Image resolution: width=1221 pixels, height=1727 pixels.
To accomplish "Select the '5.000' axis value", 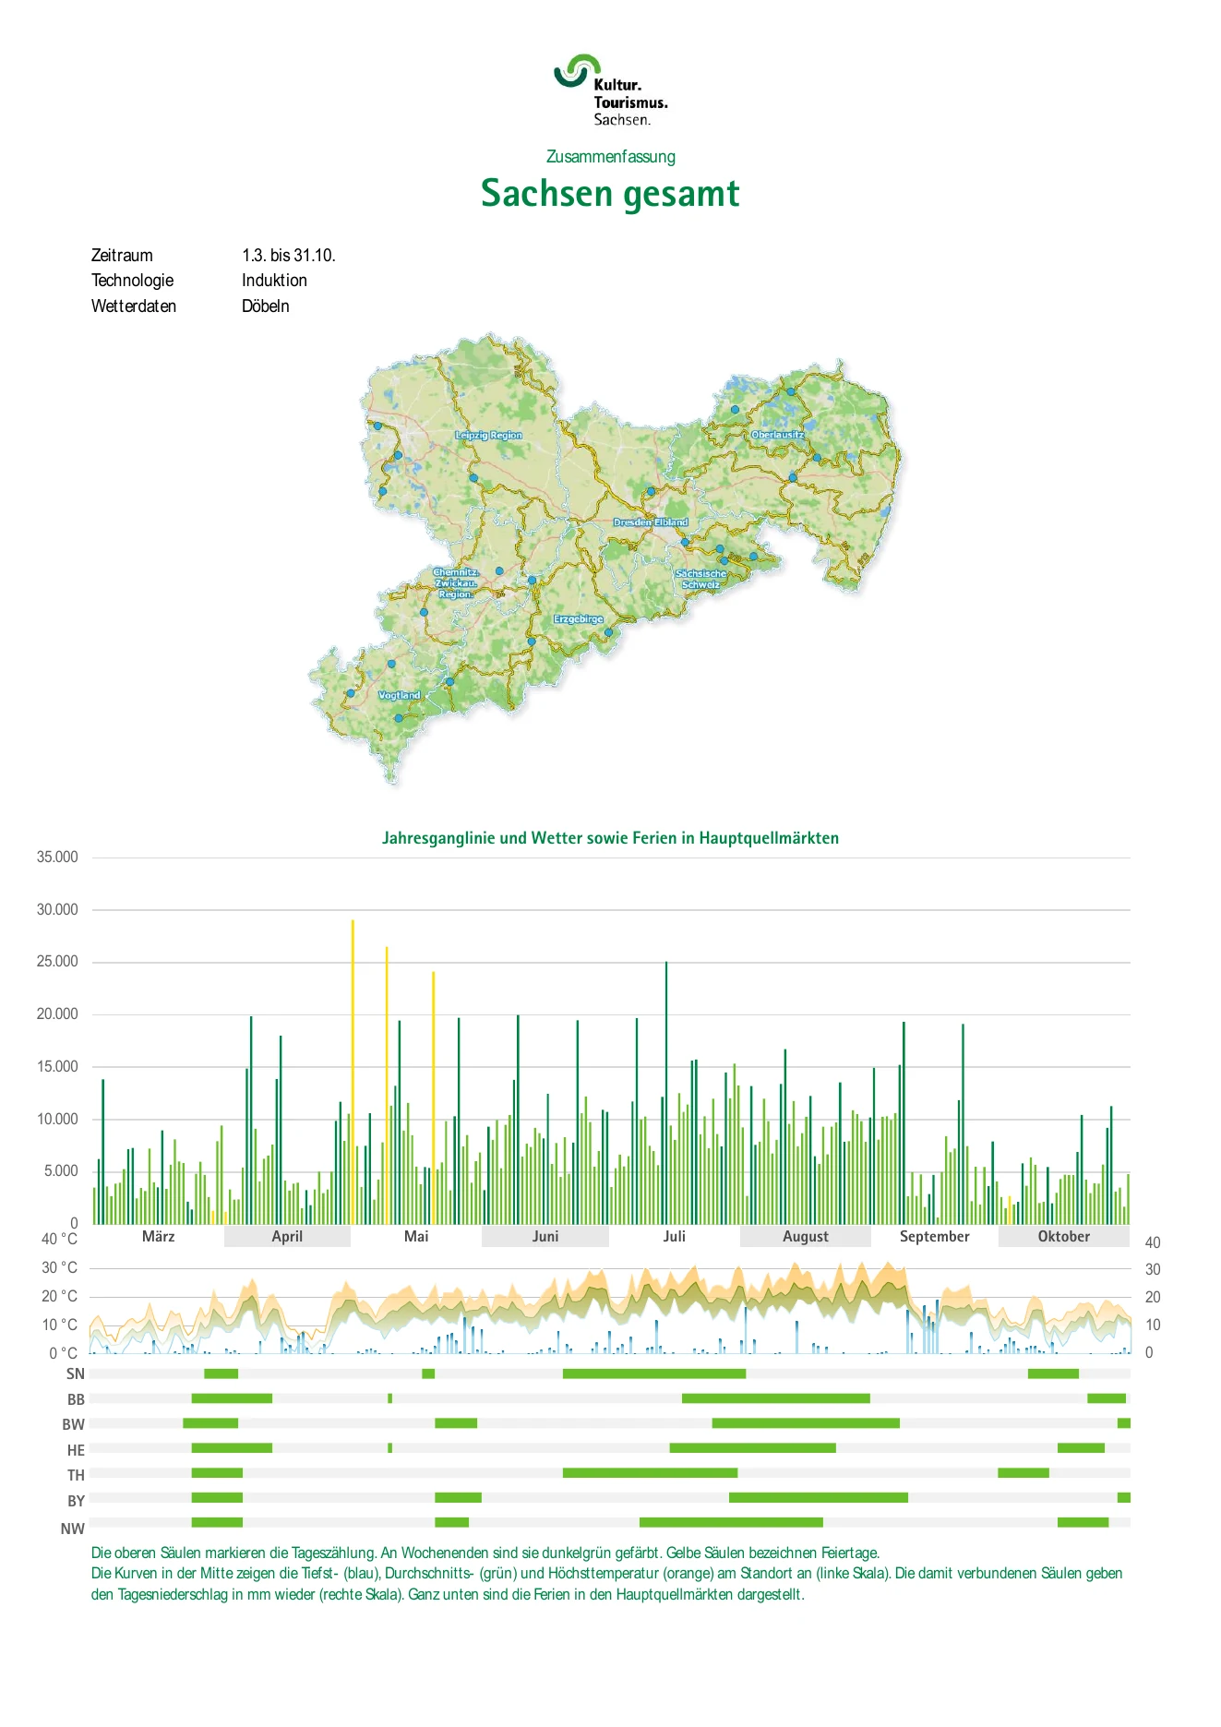I will click(x=61, y=1170).
